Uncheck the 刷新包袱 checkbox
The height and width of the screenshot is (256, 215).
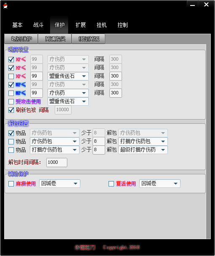coord(11,110)
